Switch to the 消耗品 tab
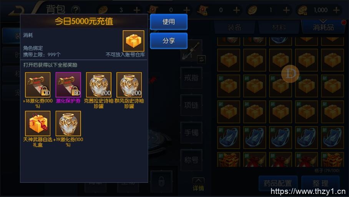This screenshot has height=197, width=349. pyautogui.click(x=323, y=28)
